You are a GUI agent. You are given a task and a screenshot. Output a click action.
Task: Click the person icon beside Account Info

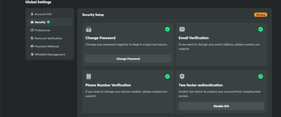(x=32, y=14)
